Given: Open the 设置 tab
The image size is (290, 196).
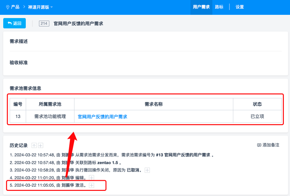Looking at the screenshot, I should coord(240,7).
